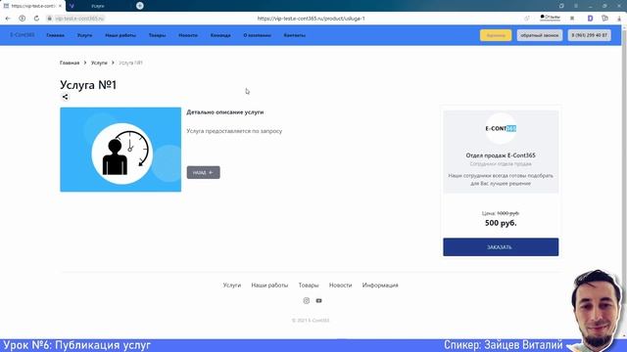Open Контакты in the top navigation
This screenshot has height=352, width=627.
294,35
